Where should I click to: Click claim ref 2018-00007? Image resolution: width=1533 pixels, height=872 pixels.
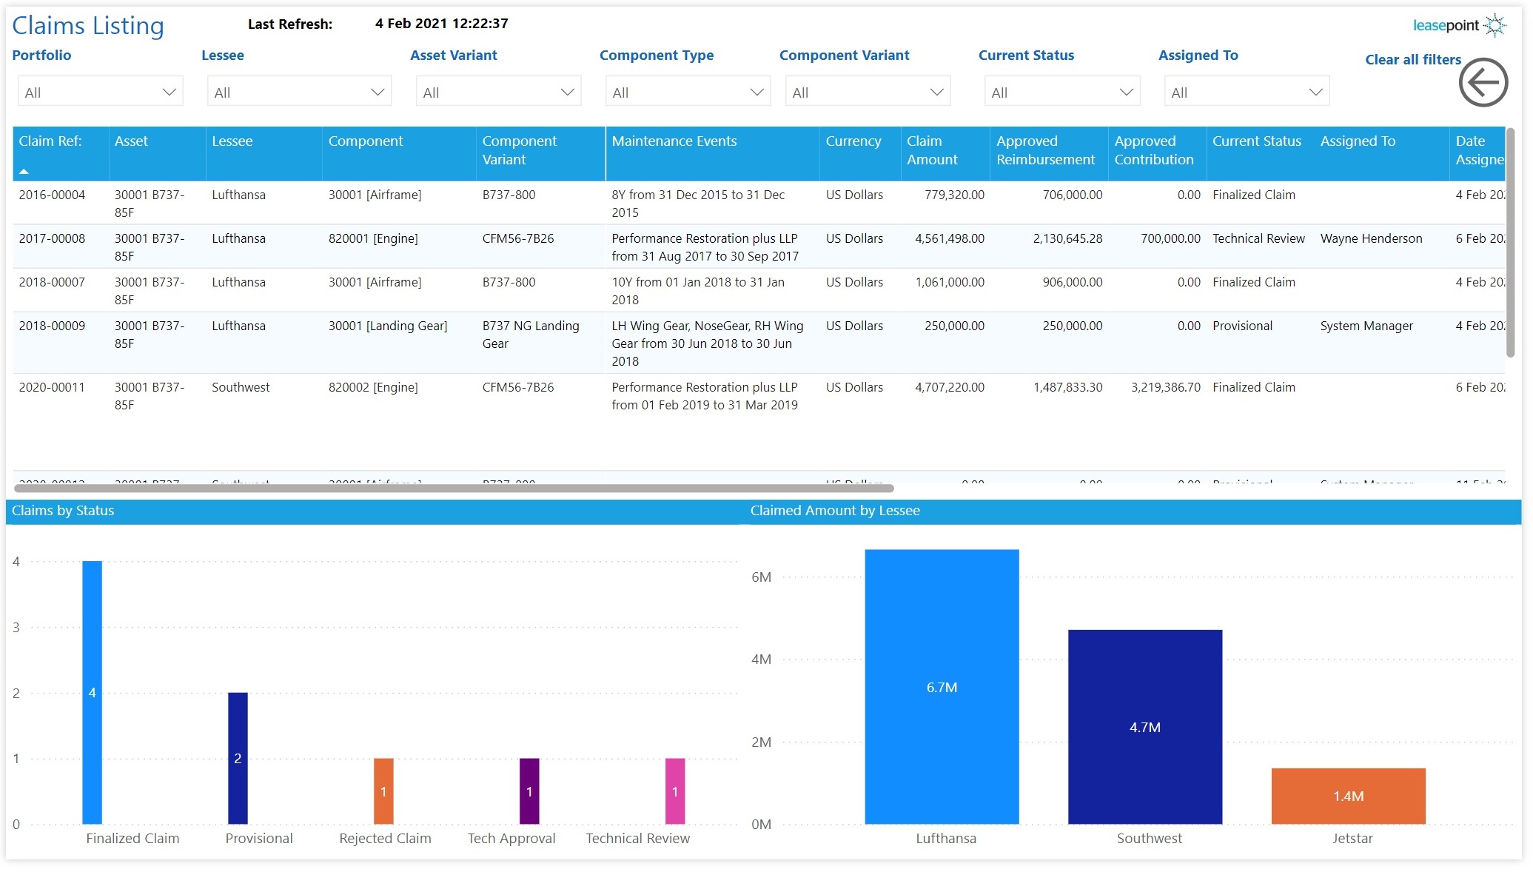pyautogui.click(x=52, y=282)
